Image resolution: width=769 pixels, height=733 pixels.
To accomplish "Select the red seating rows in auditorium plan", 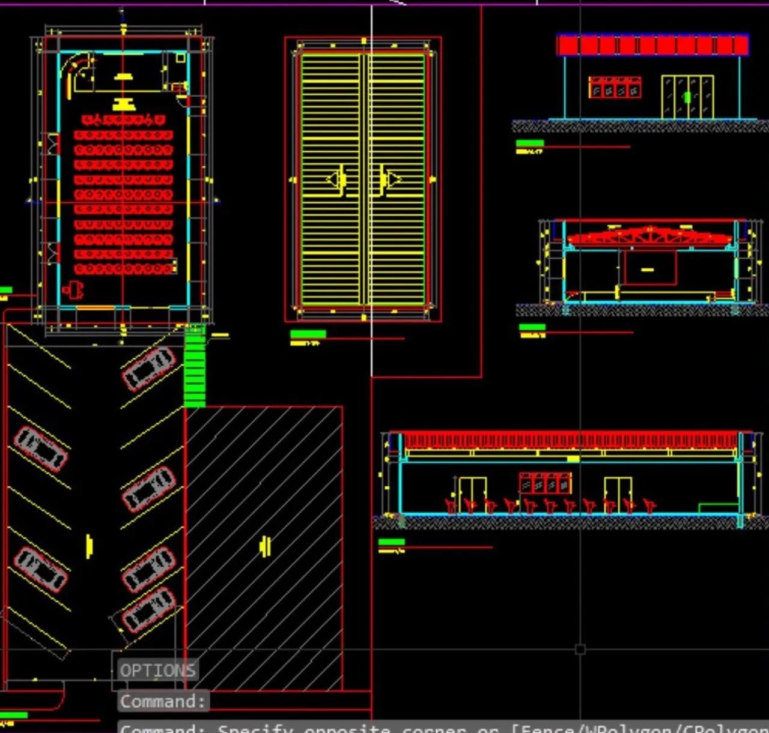I will point(124,195).
